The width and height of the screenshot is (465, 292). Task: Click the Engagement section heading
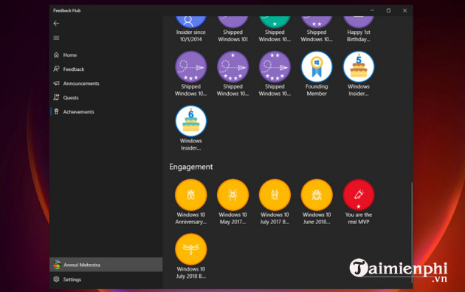click(x=191, y=167)
